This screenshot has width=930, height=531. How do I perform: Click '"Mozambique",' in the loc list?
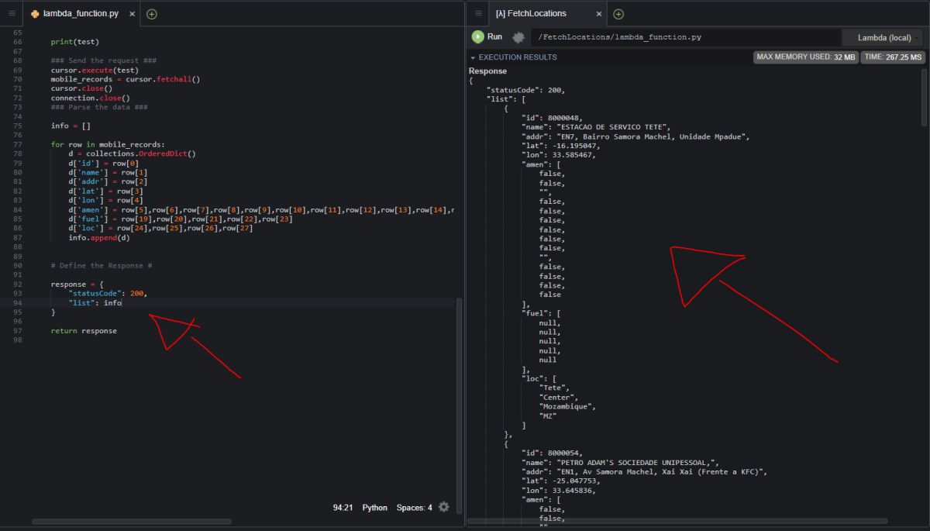click(x=568, y=406)
